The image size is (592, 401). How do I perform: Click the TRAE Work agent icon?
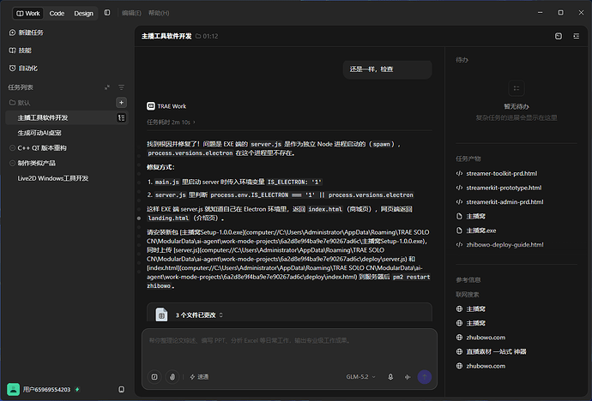pos(151,106)
